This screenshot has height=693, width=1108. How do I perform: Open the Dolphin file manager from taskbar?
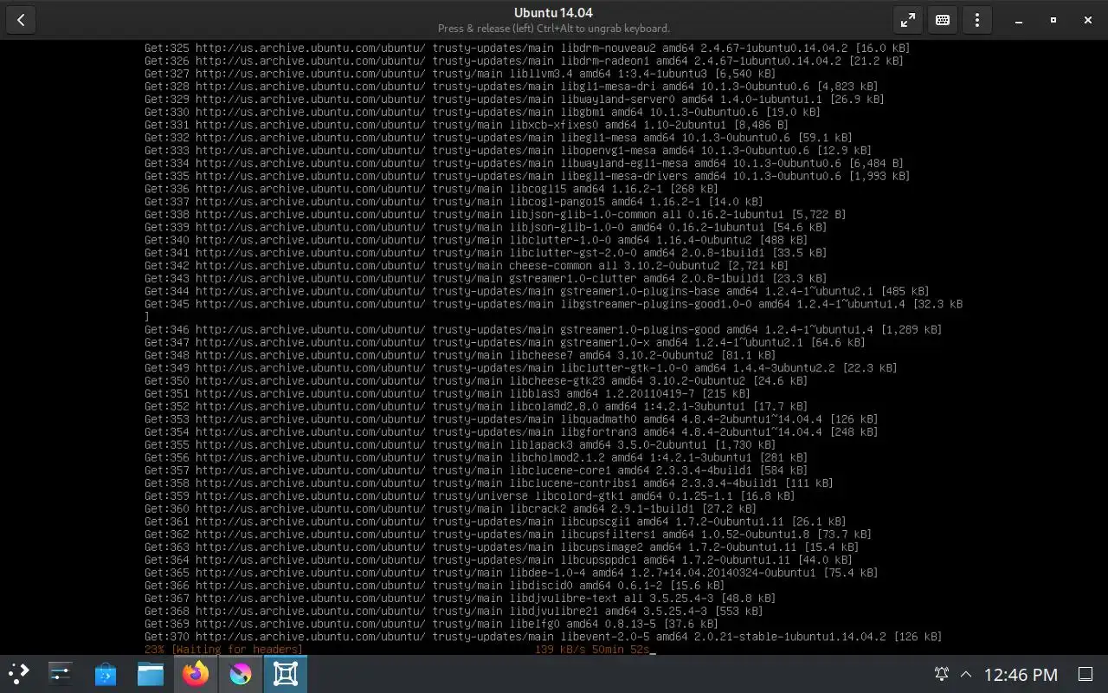point(151,674)
